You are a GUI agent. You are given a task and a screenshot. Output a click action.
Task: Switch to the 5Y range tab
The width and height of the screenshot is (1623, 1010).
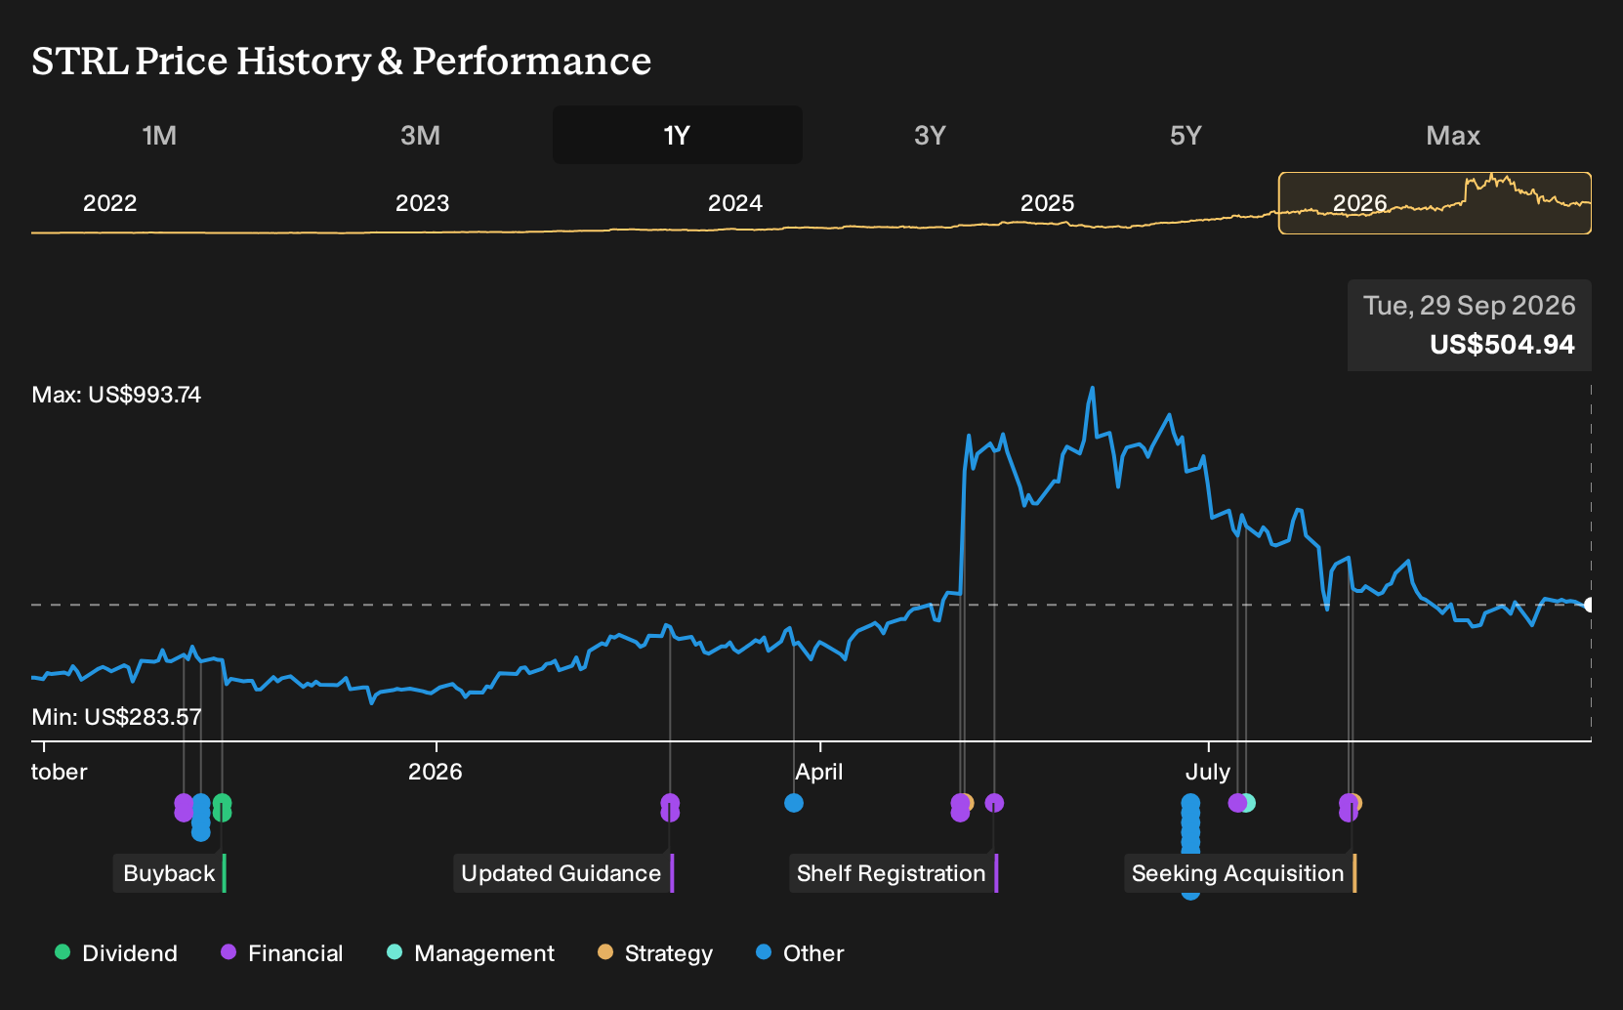(1186, 135)
